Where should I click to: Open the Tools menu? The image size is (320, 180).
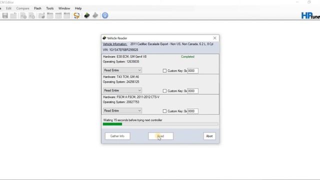(x=50, y=8)
